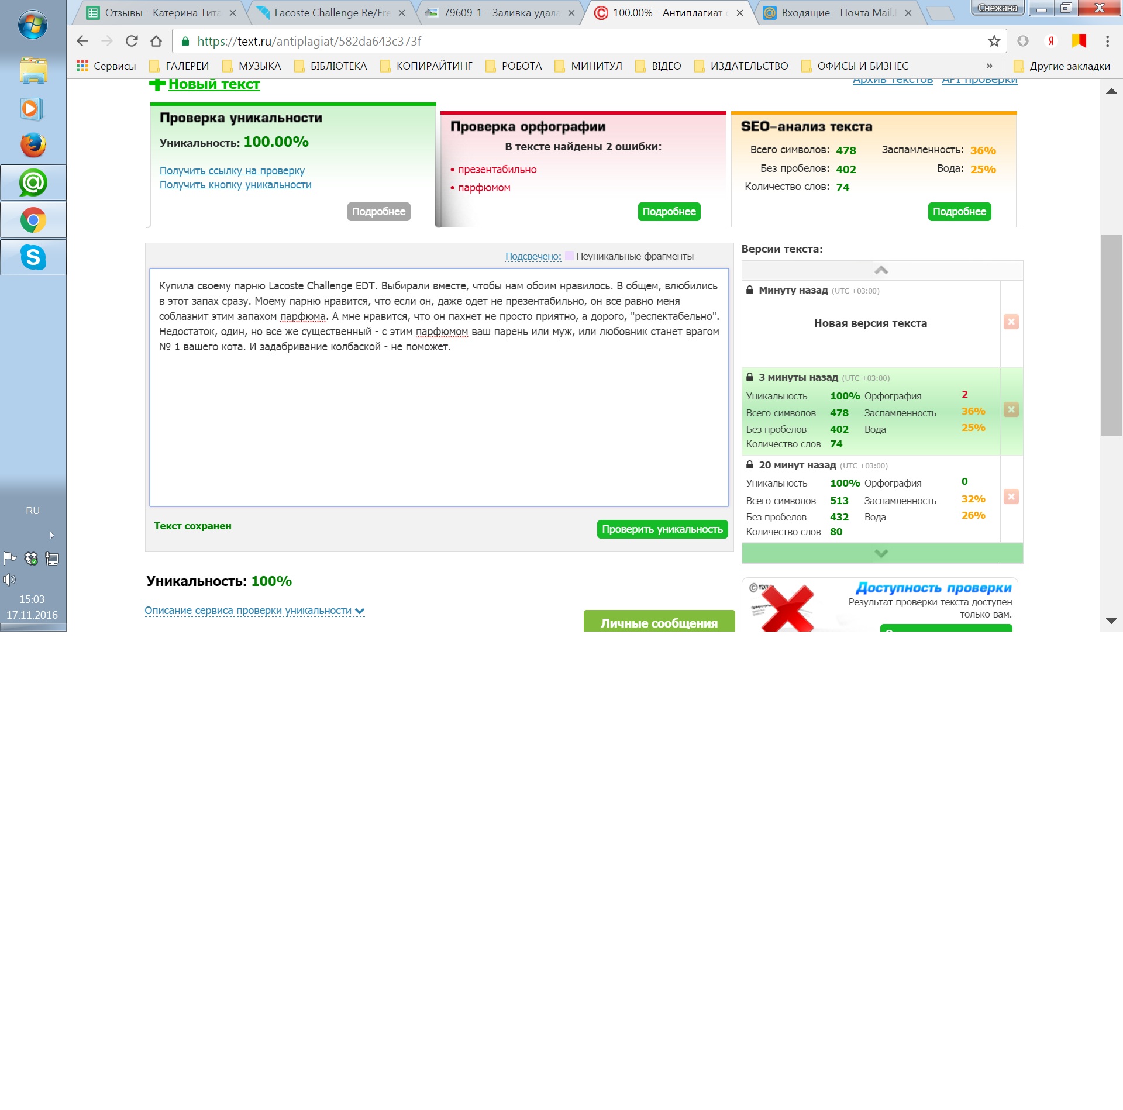This screenshot has width=1123, height=1110.
Task: Show more bookmarks with the » chevron
Action: click(x=990, y=66)
